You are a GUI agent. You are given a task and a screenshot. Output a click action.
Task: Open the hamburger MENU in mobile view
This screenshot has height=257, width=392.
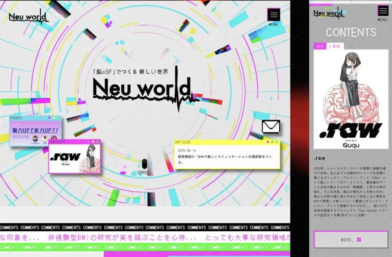[383, 11]
